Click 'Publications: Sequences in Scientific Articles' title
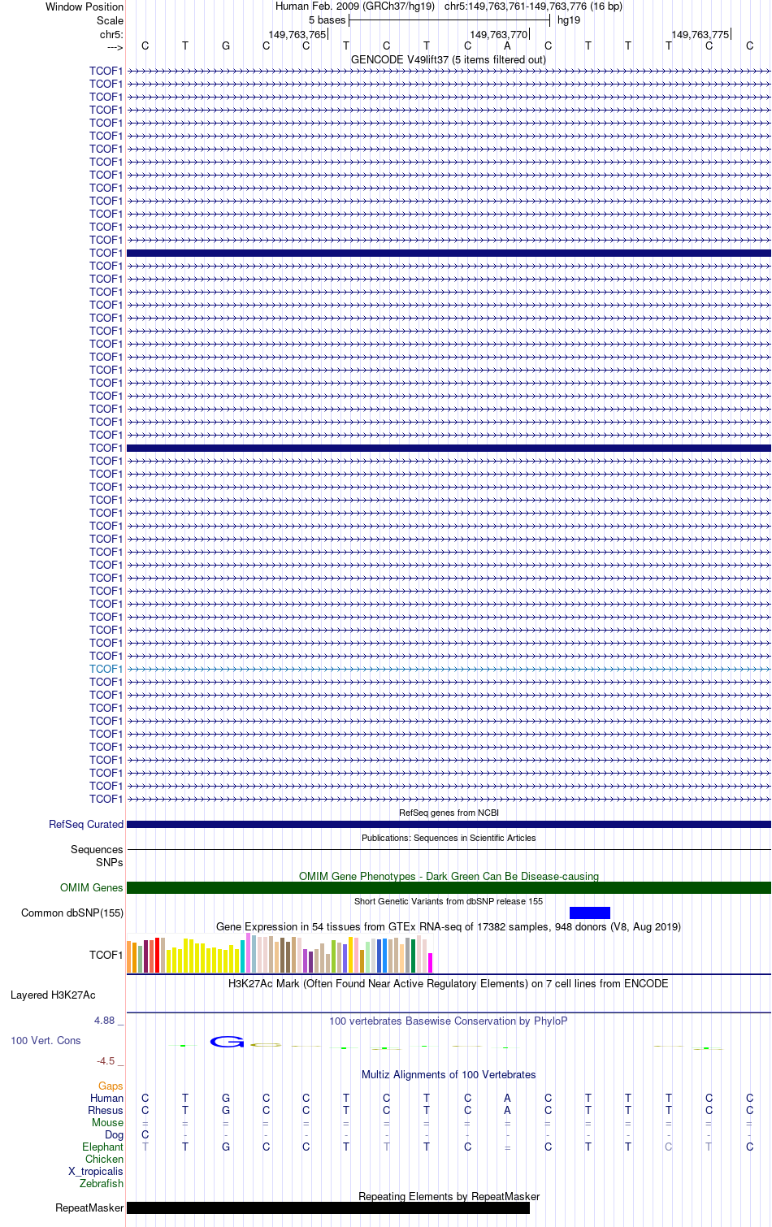Image resolution: width=772 pixels, height=1227 pixels. [x=449, y=838]
